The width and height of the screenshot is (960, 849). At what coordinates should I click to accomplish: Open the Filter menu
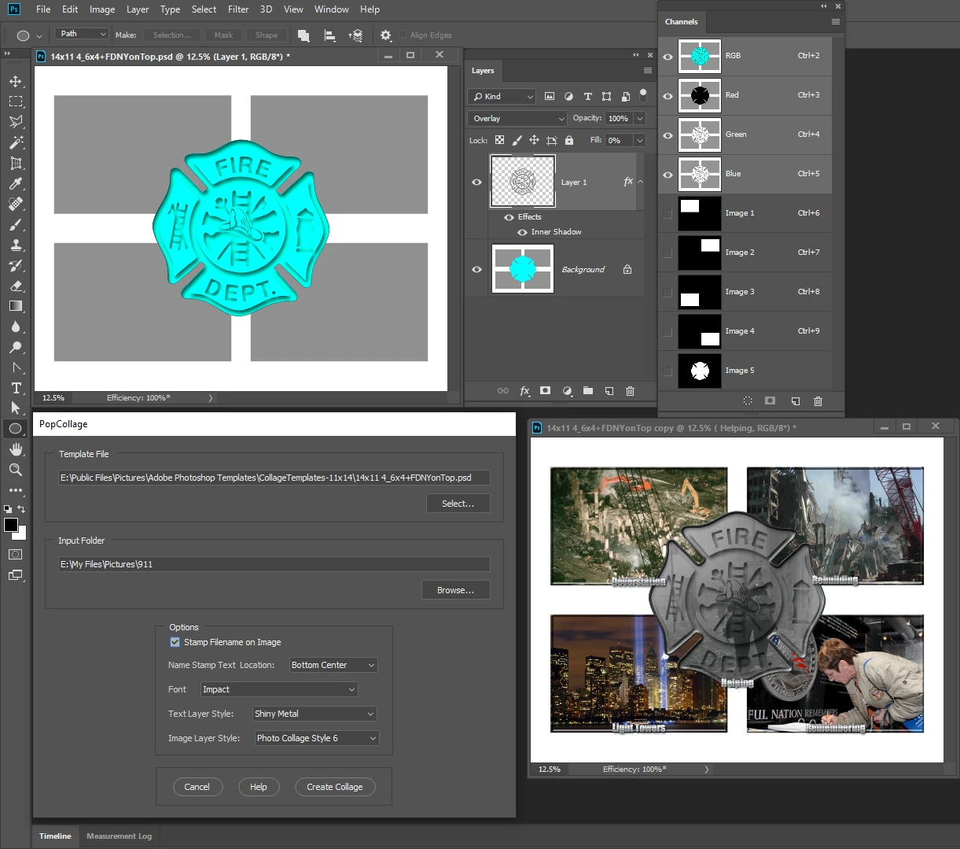238,9
